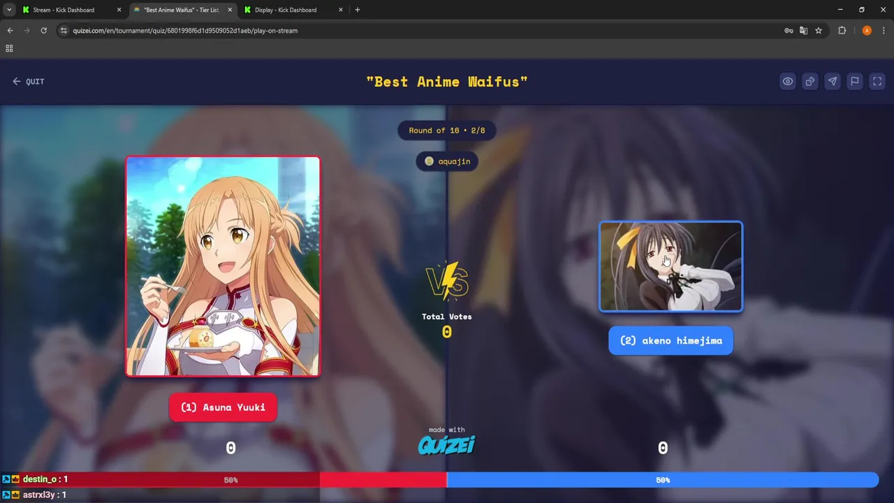The width and height of the screenshot is (894, 503).
Task: Open the saved passwords key icon
Action: [x=789, y=31]
